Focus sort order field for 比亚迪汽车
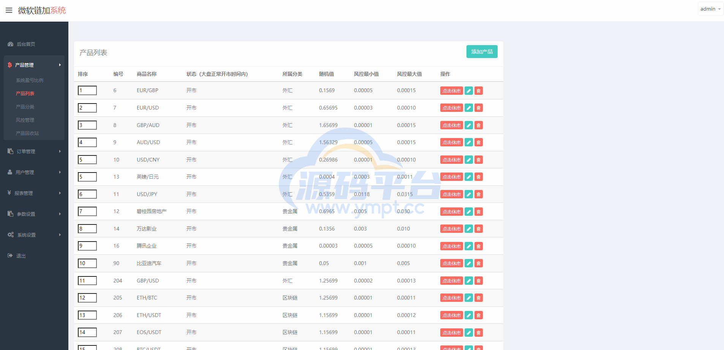Viewport: 724px width, 350px height. tap(87, 263)
